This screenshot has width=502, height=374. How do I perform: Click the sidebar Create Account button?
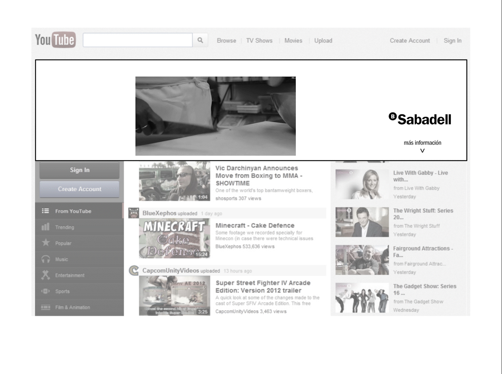click(x=80, y=189)
